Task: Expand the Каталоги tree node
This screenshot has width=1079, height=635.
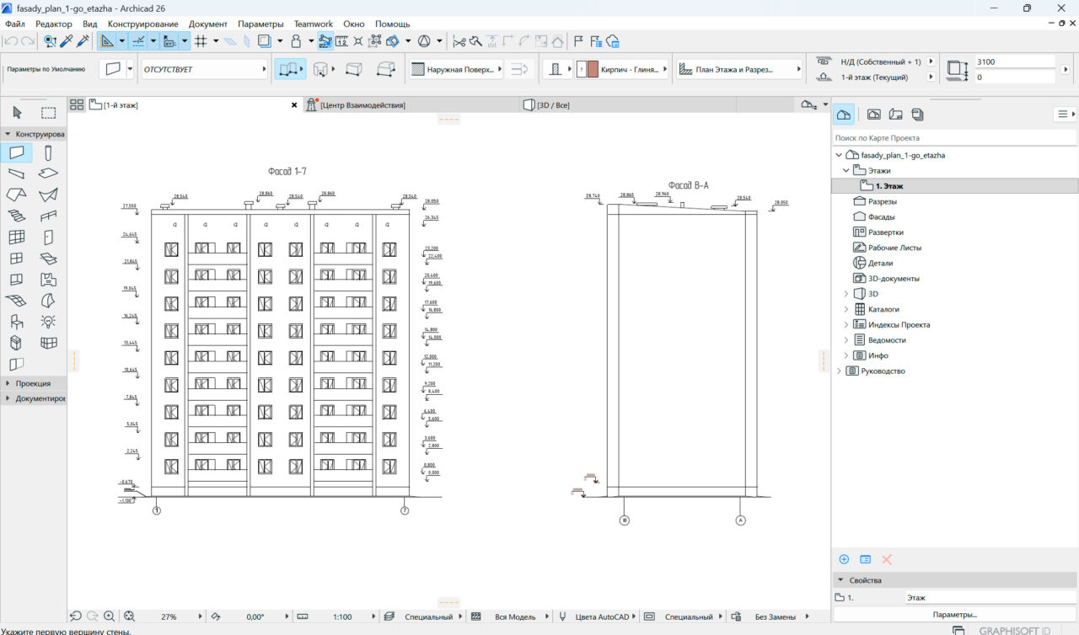Action: (846, 309)
